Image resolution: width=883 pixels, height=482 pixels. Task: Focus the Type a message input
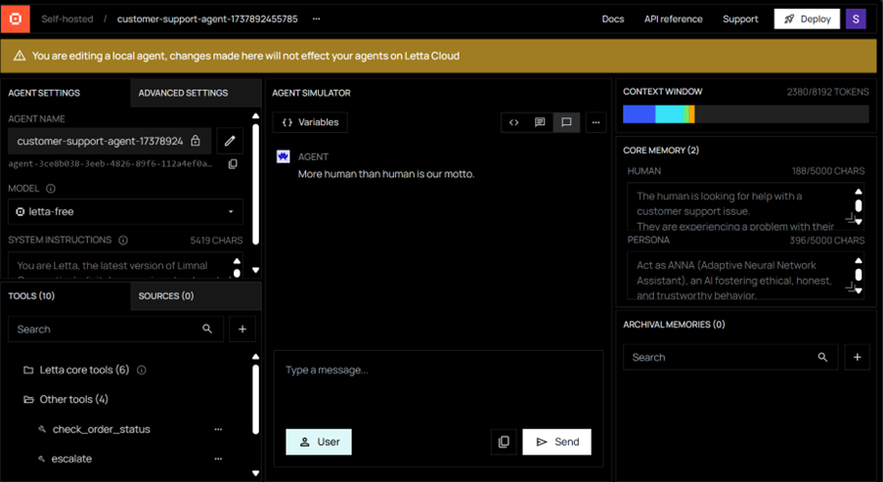point(439,388)
